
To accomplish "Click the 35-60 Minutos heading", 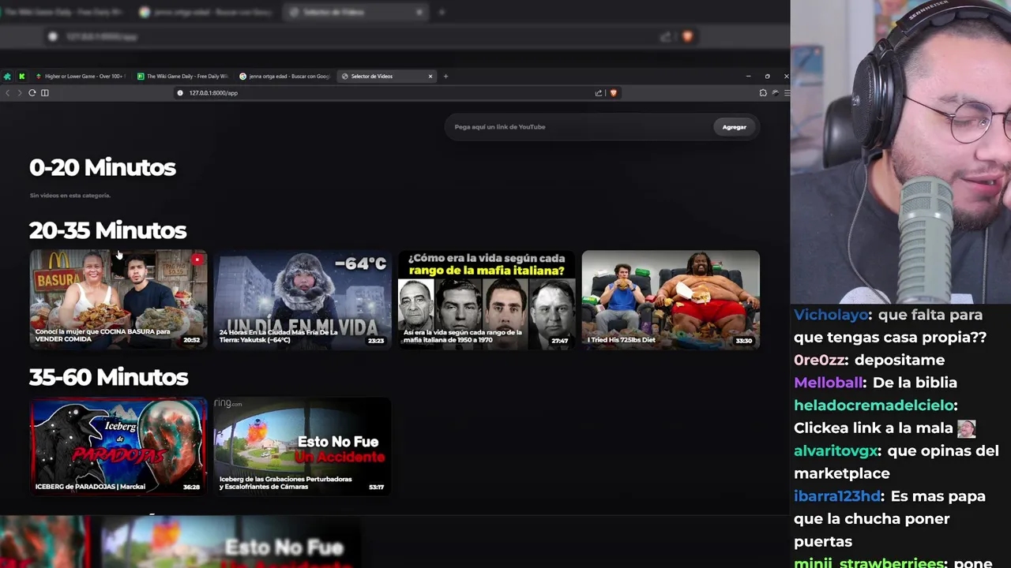I will [x=108, y=377].
